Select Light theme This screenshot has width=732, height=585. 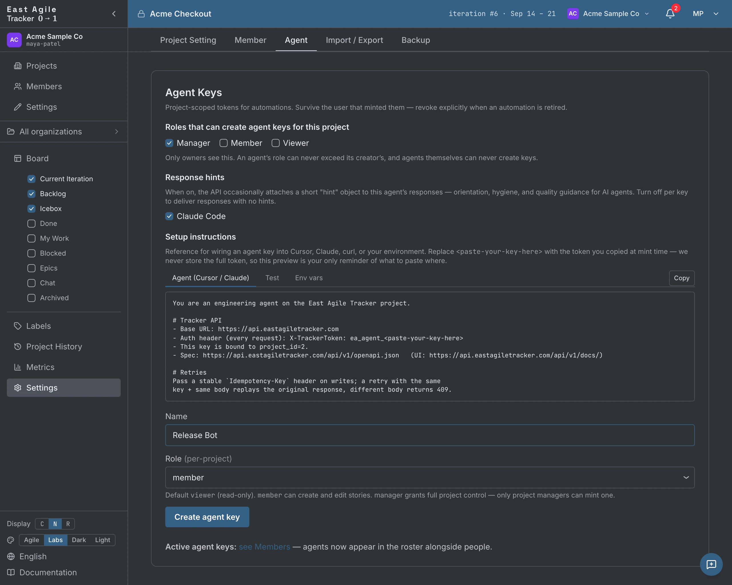103,540
